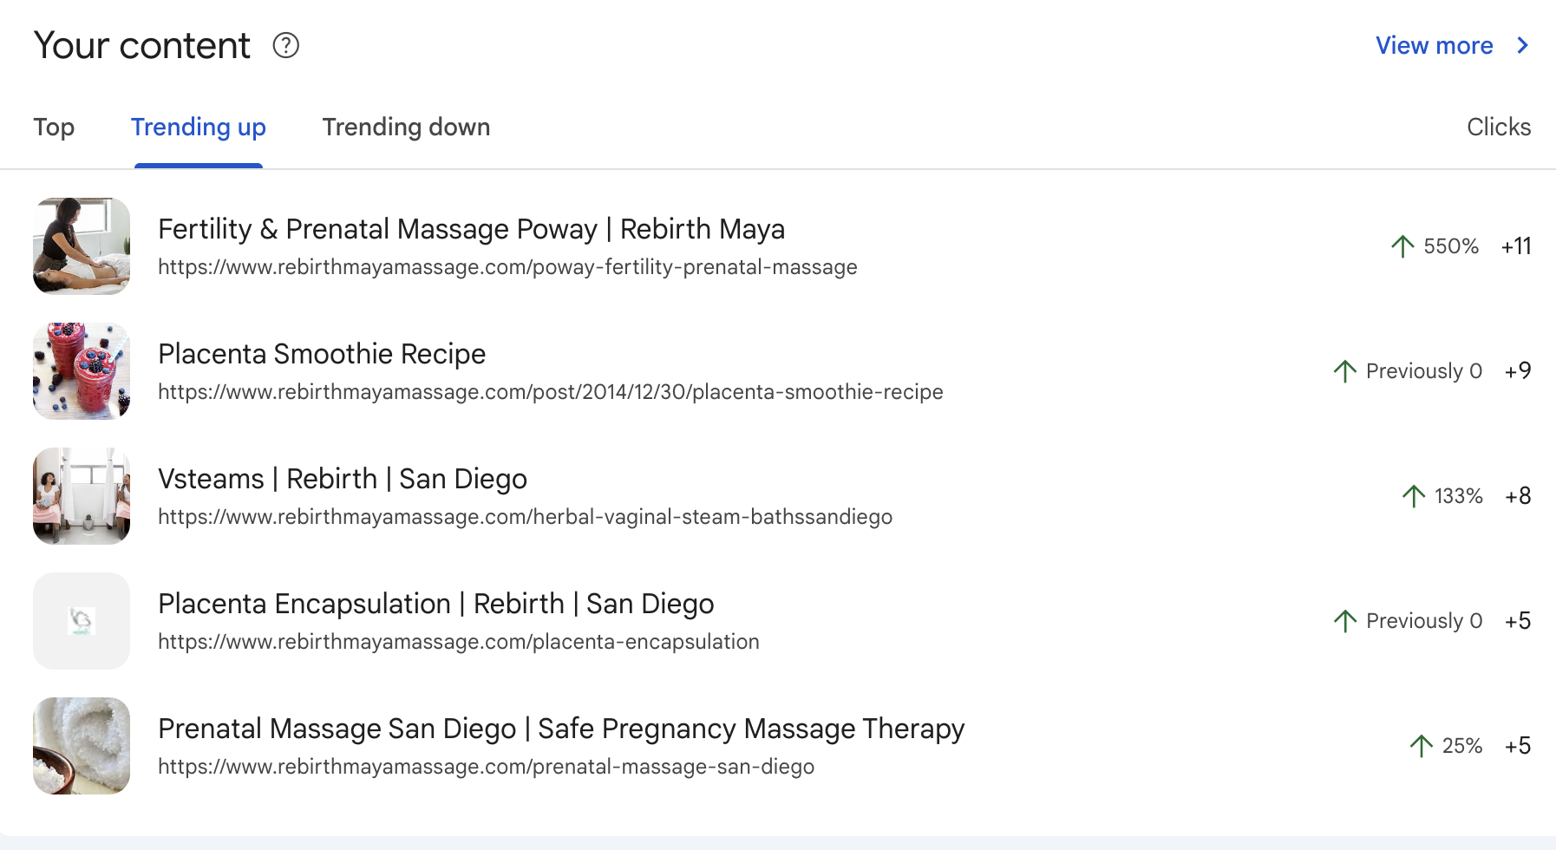Open the Placenta Smoothie Recipe title
Screen dimensions: 1556x850
322,354
